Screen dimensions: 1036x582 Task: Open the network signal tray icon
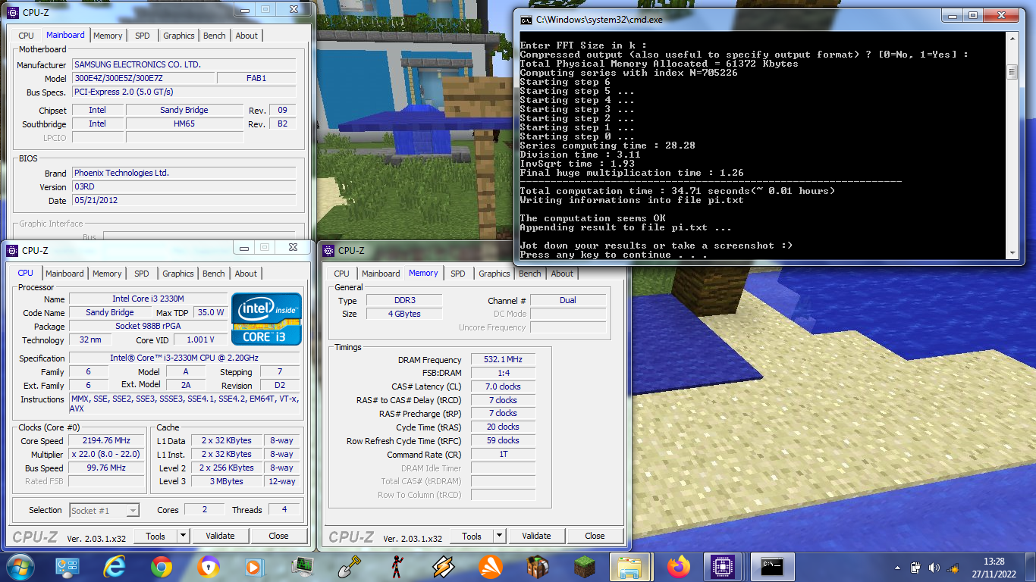click(952, 568)
